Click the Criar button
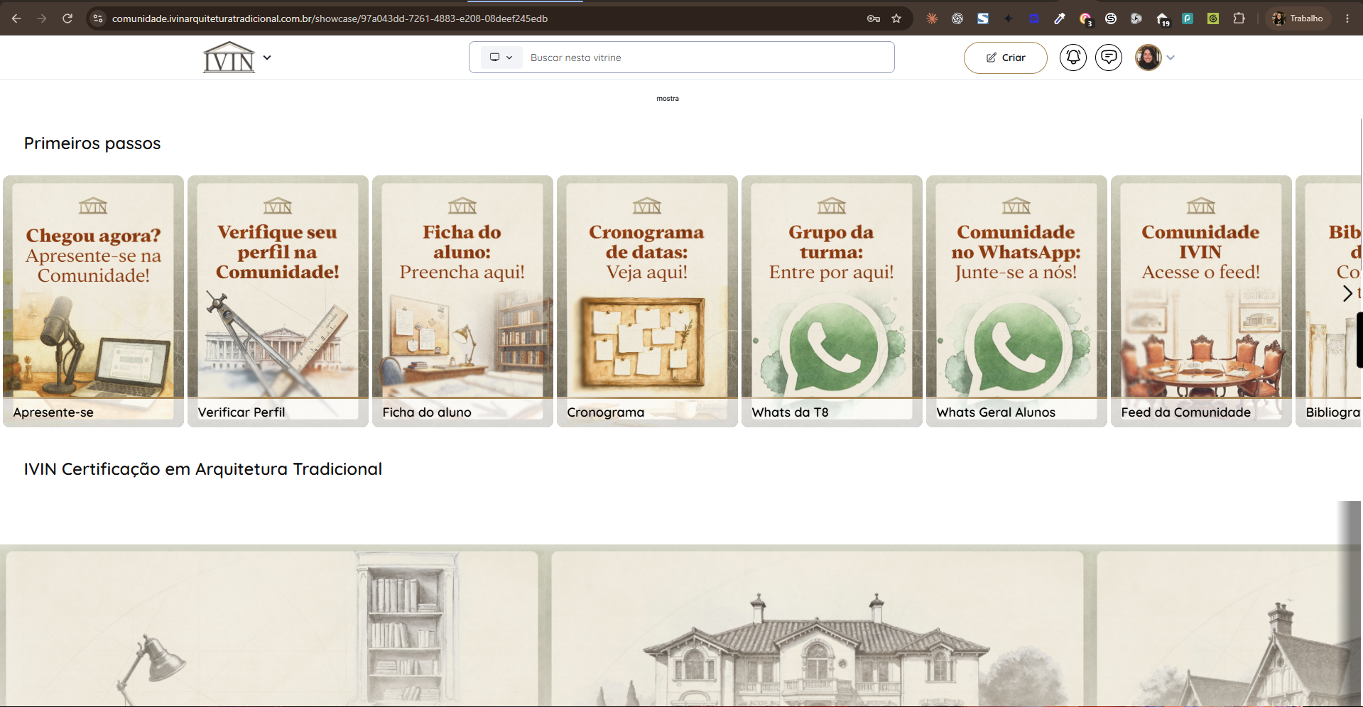Image resolution: width=1363 pixels, height=707 pixels. tap(1005, 57)
